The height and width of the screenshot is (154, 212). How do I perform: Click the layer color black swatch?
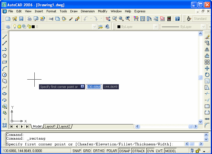[x=33, y=27]
